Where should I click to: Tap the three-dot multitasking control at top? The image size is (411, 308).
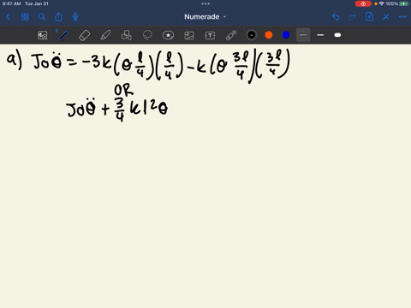[205, 3]
